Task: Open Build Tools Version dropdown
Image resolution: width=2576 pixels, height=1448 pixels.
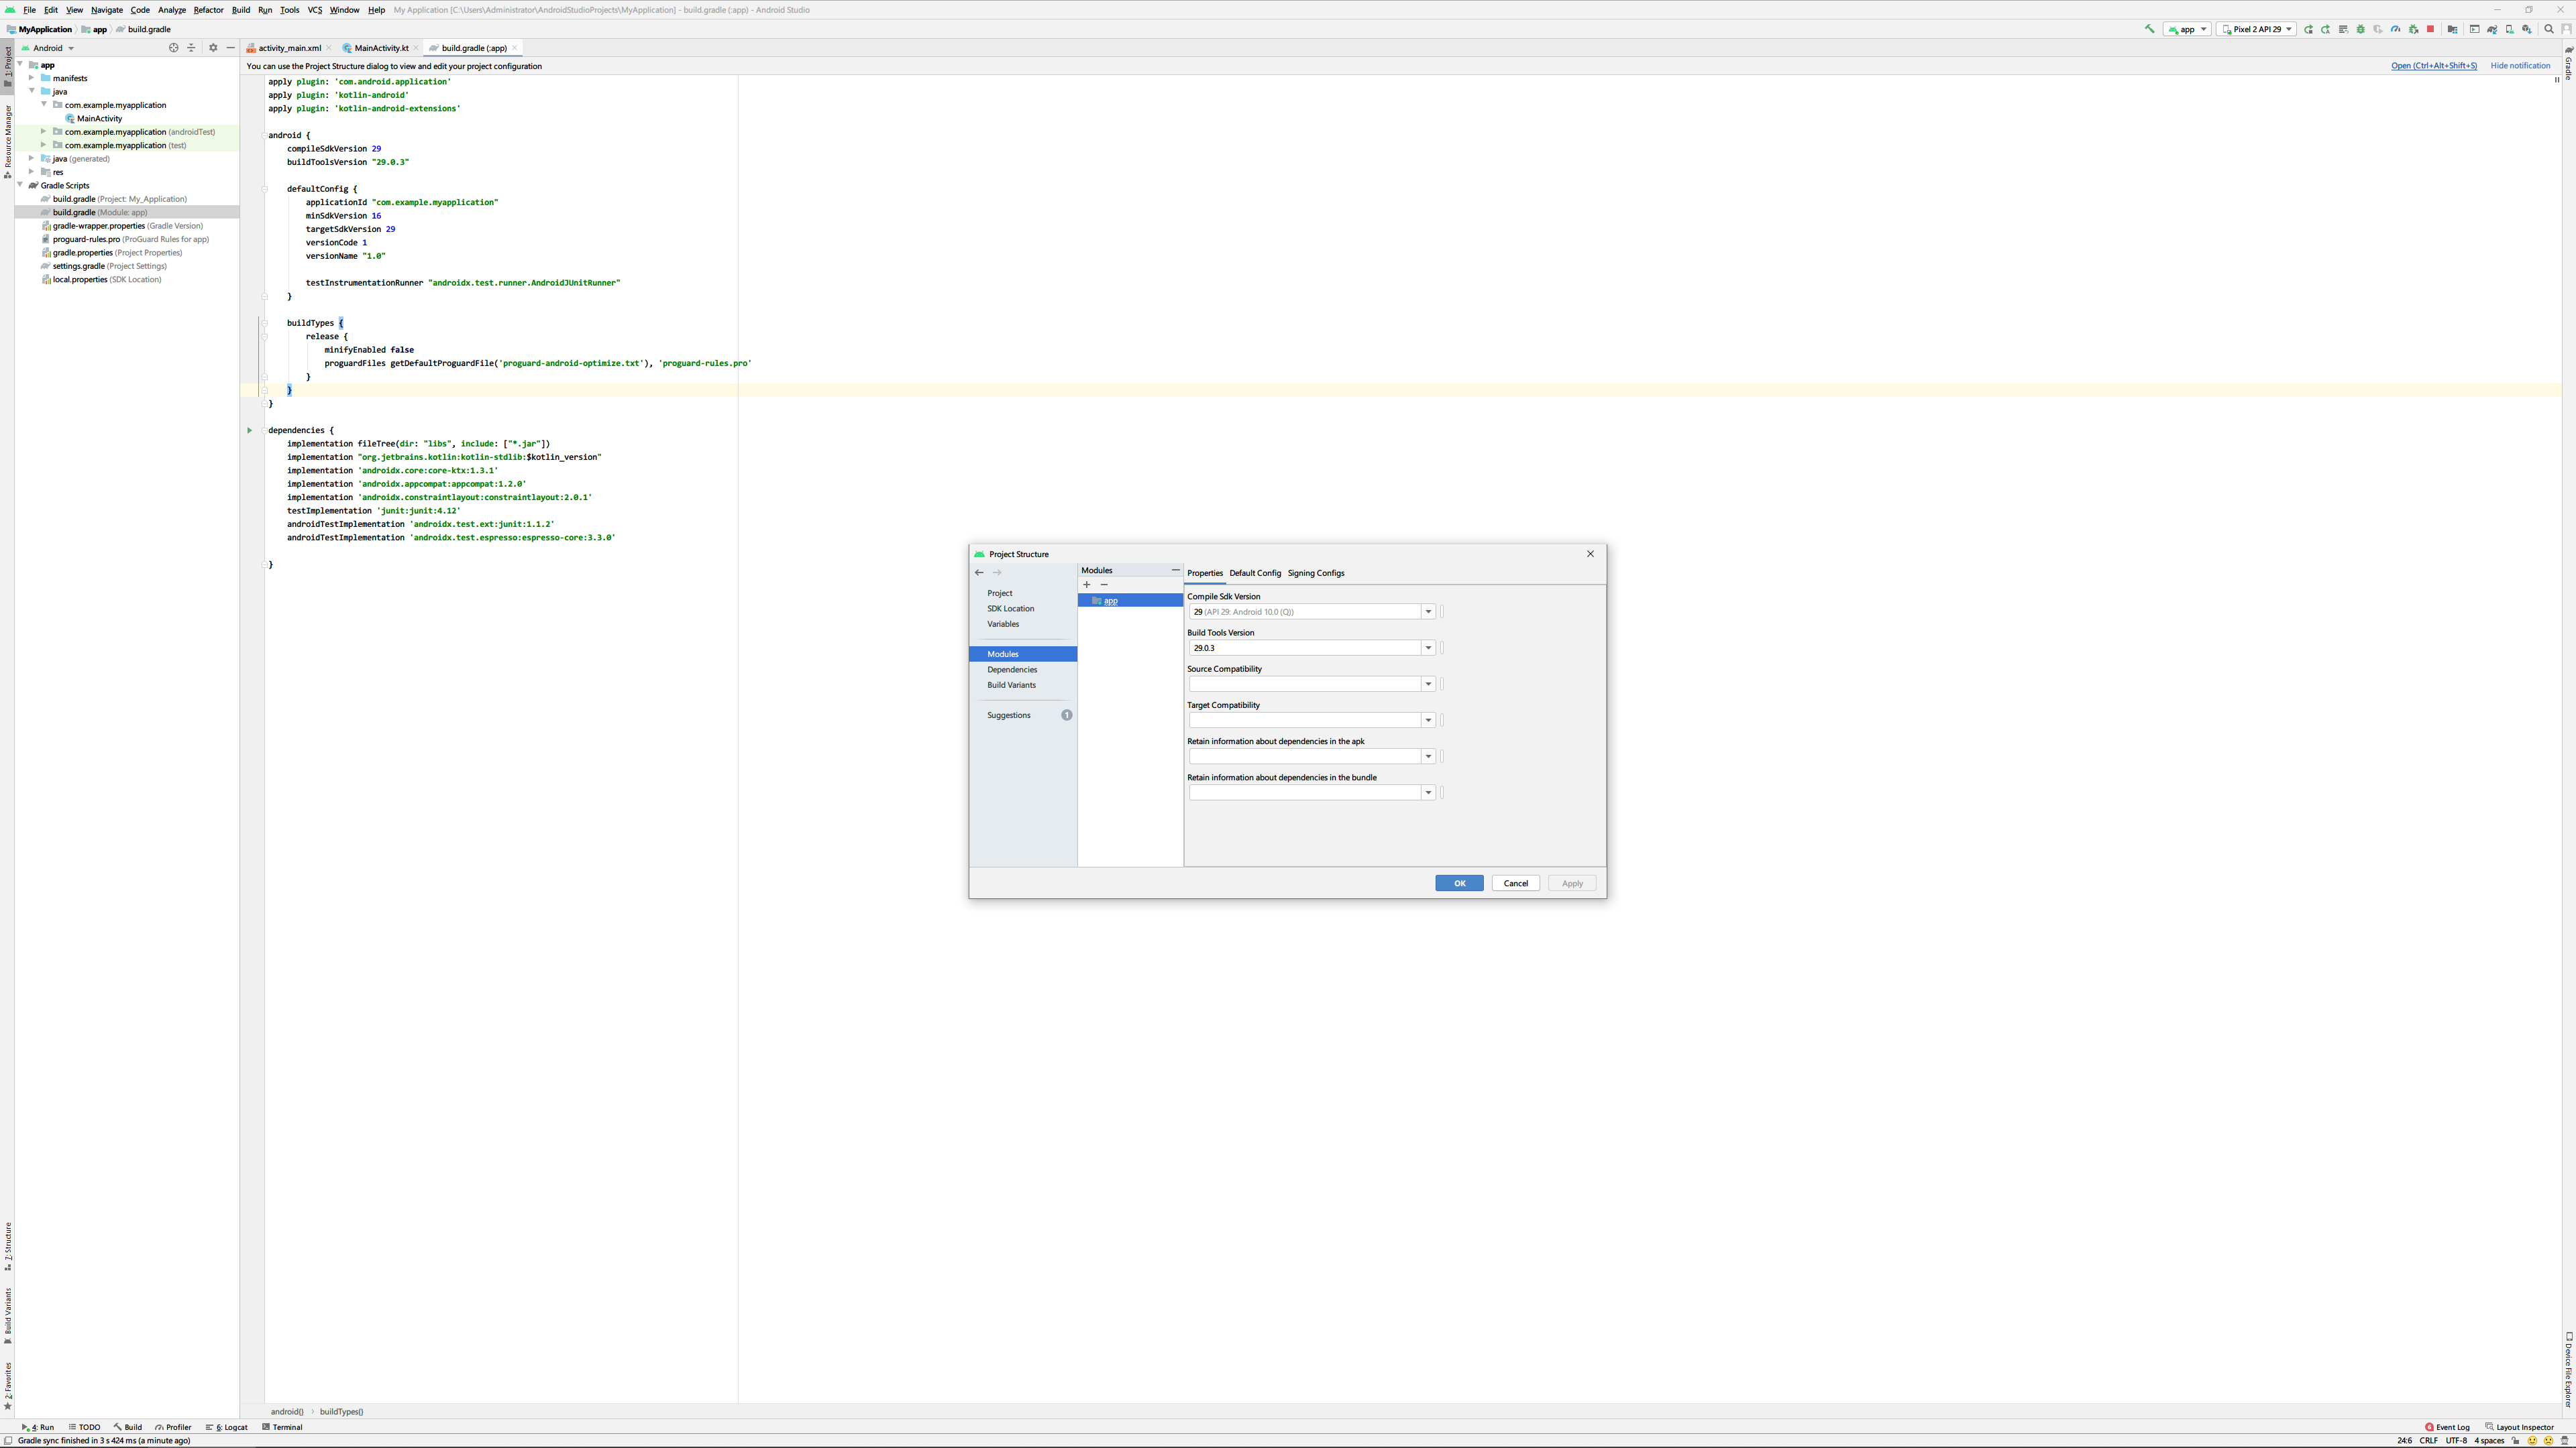Action: pyautogui.click(x=1428, y=648)
